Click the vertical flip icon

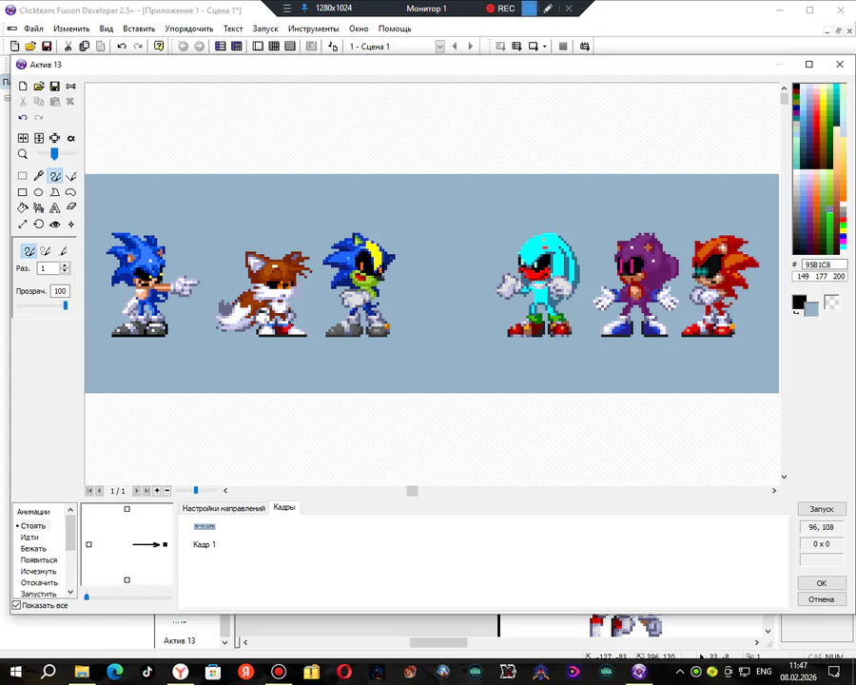pyautogui.click(x=39, y=138)
